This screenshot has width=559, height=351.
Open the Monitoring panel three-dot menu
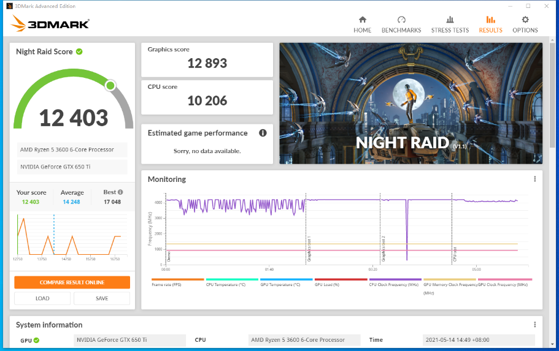coord(534,179)
